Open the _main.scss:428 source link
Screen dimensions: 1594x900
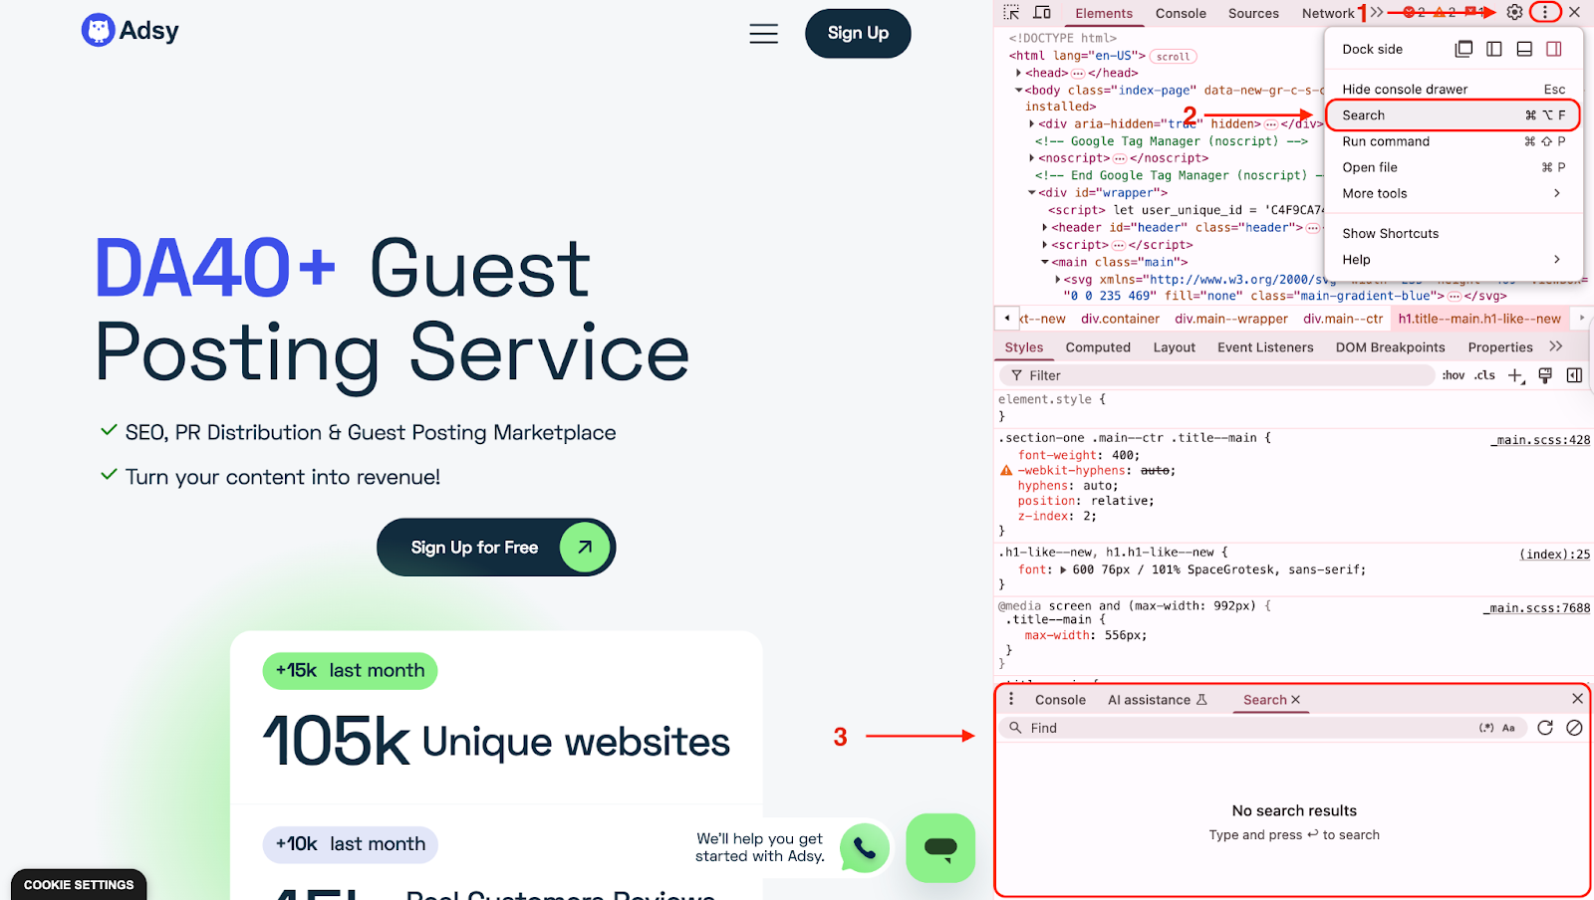pos(1540,439)
